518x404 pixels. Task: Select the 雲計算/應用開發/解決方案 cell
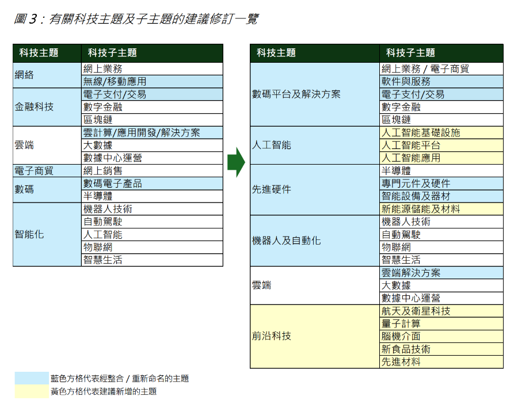pyautogui.click(x=153, y=133)
